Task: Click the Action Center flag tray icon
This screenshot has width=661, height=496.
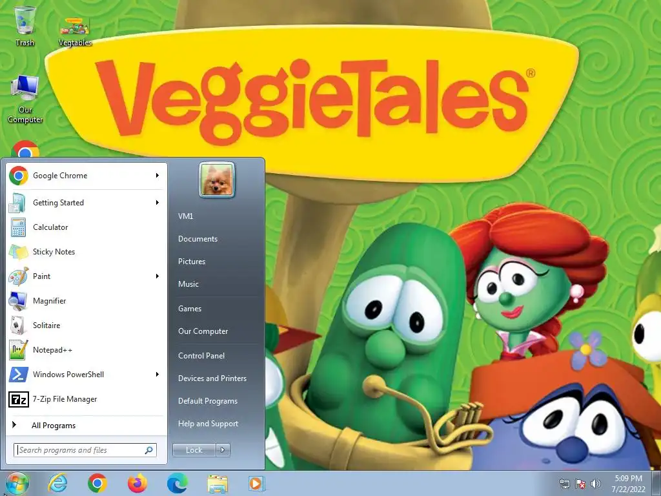Action: point(580,483)
